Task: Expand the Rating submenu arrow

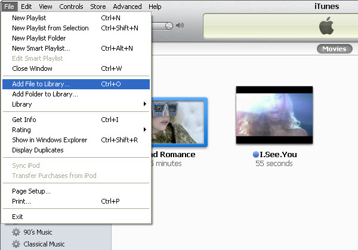Action: [145, 130]
